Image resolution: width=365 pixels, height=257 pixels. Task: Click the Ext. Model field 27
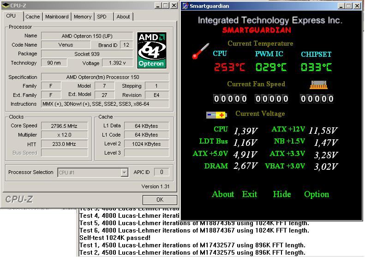coord(104,95)
